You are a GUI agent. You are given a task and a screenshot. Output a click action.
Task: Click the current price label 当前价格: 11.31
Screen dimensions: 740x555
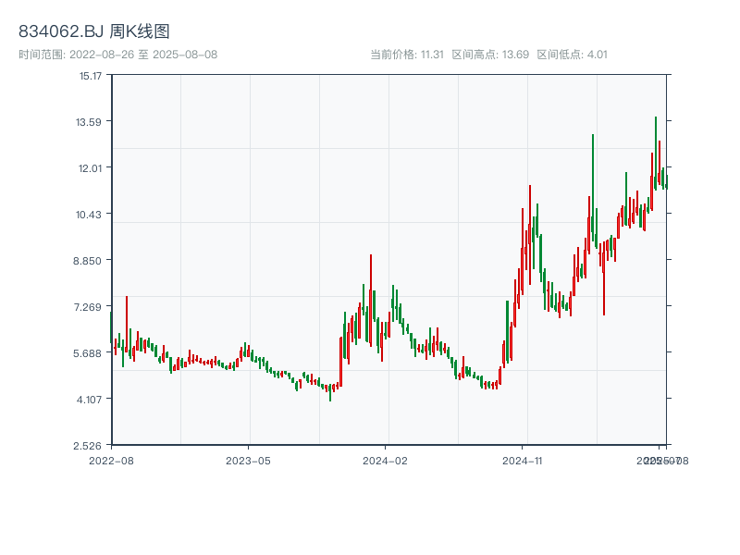pos(407,55)
